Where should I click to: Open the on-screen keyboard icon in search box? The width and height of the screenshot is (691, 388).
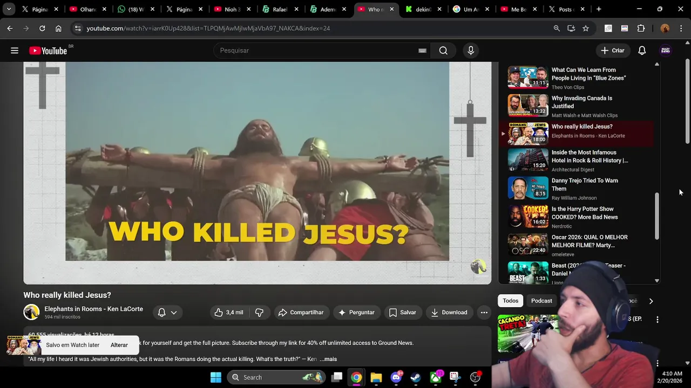pyautogui.click(x=422, y=51)
